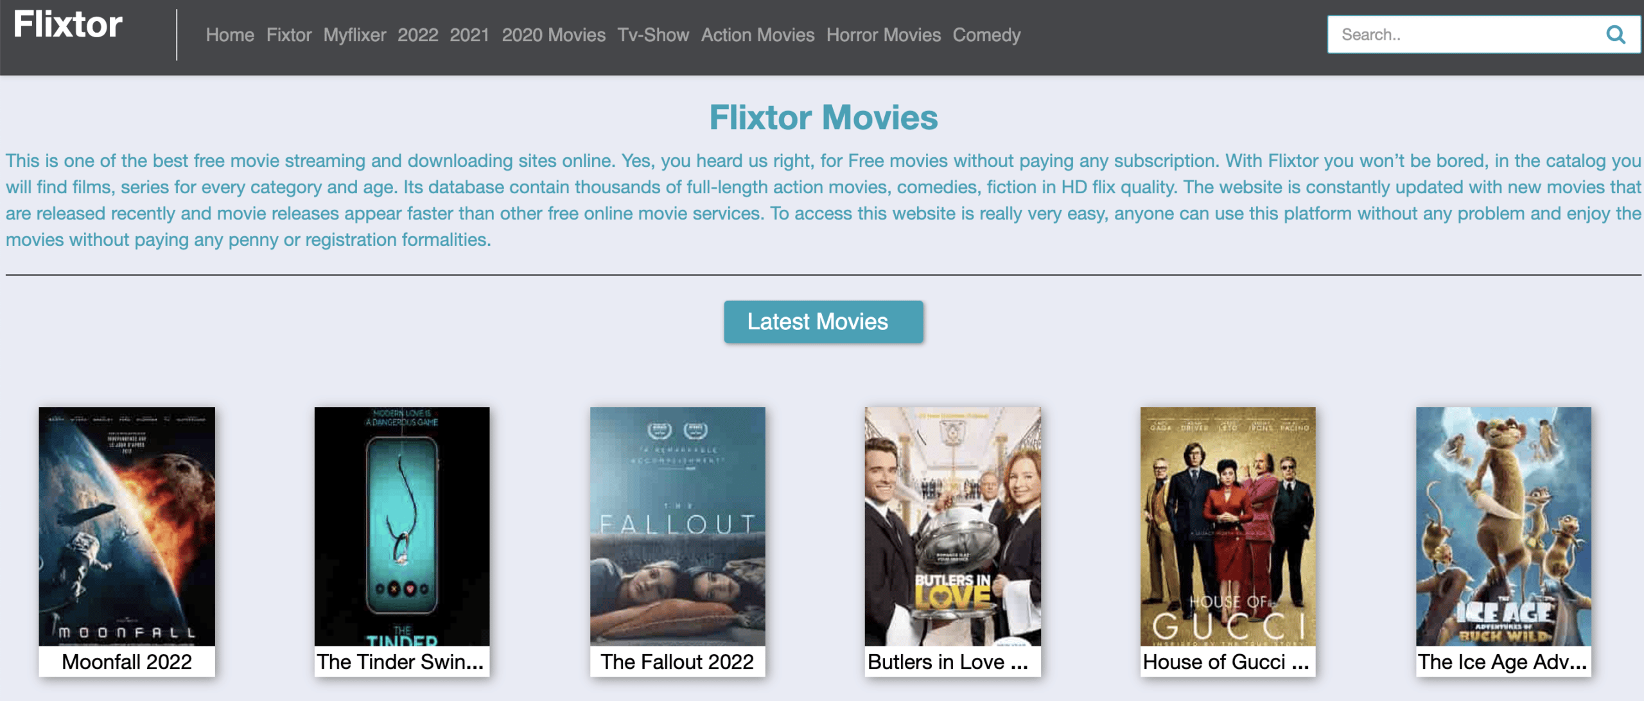Open the Home menu item

(x=229, y=35)
